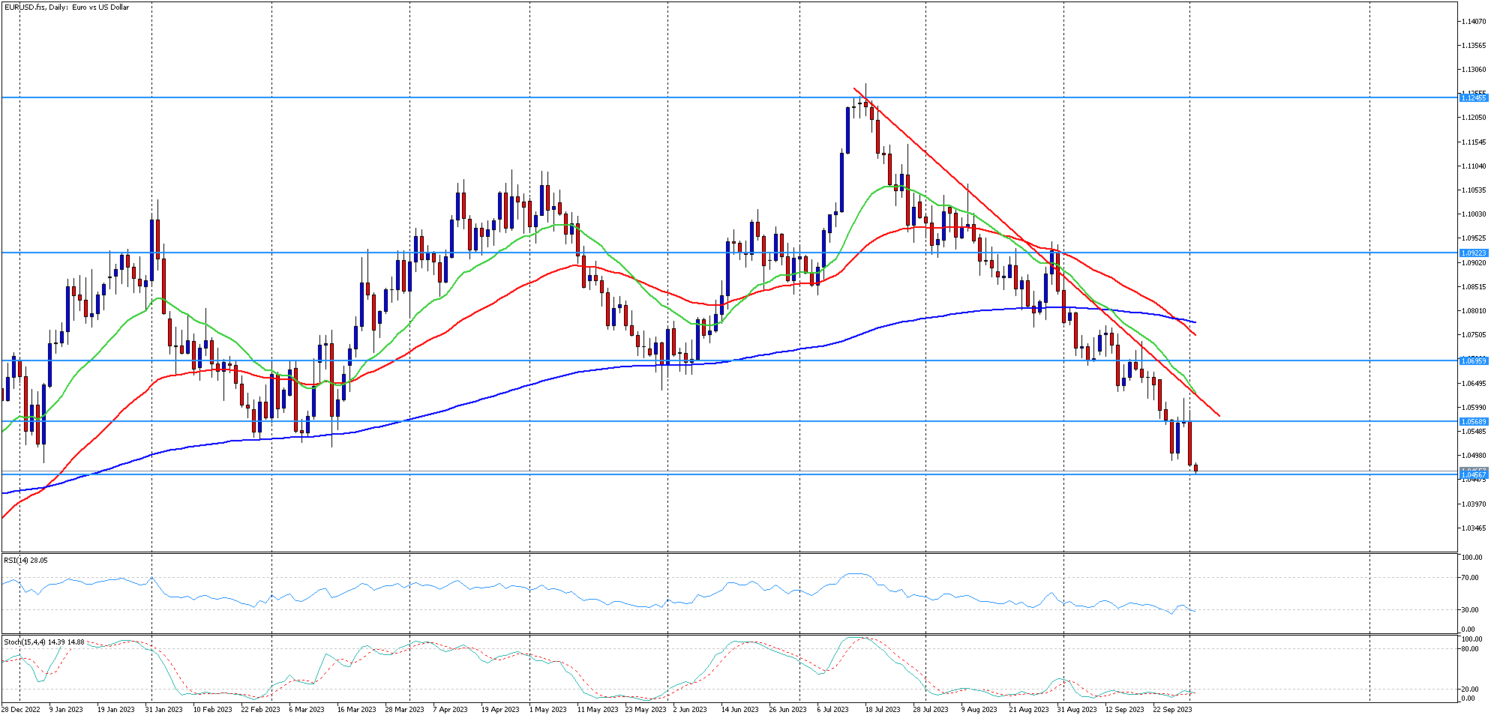Click the 28 Dec 2022 date label
1497x718 pixels.
tap(21, 709)
